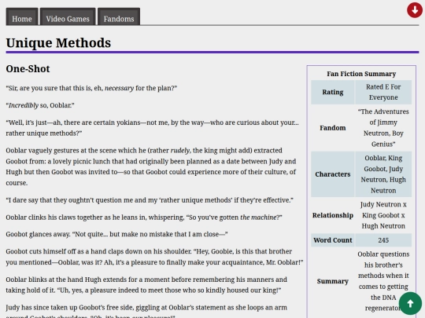
Task: Click the paragraph starting 'Ooblar blinks at the hand'
Action: [x=146, y=285]
